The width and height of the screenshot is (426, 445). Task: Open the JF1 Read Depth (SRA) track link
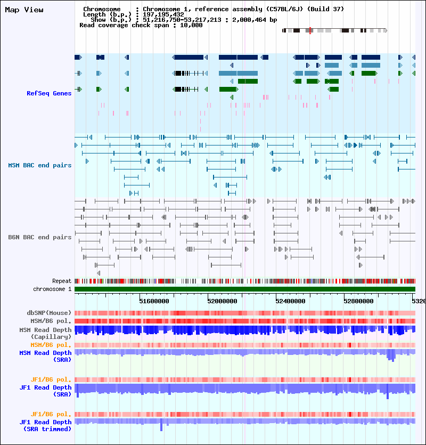coord(45,391)
